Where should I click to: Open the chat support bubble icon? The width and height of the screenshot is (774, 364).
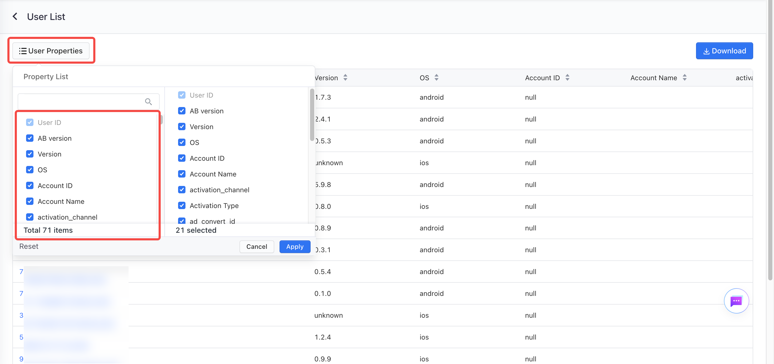[x=736, y=301]
